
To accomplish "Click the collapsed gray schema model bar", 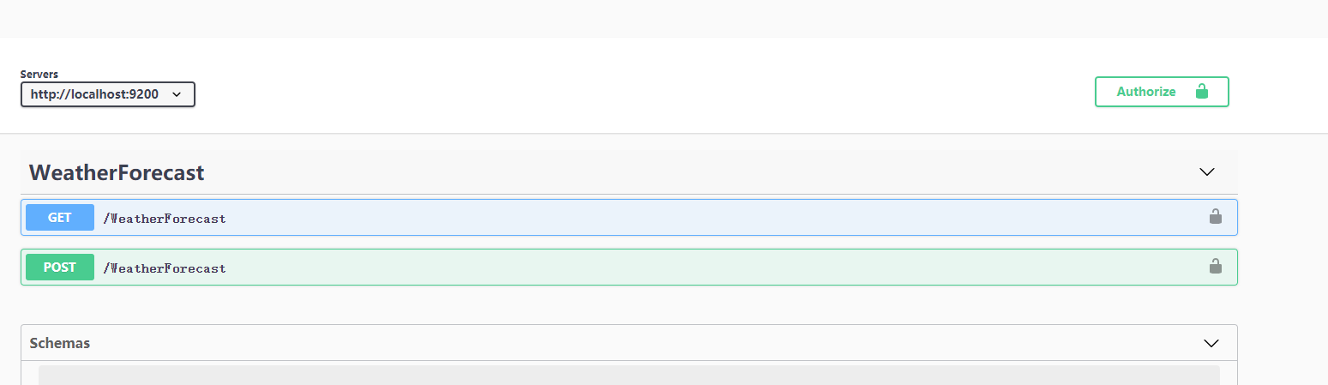I will [x=629, y=375].
